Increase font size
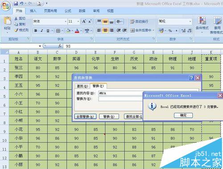223x169 pixels. pyautogui.click(x=84, y=21)
